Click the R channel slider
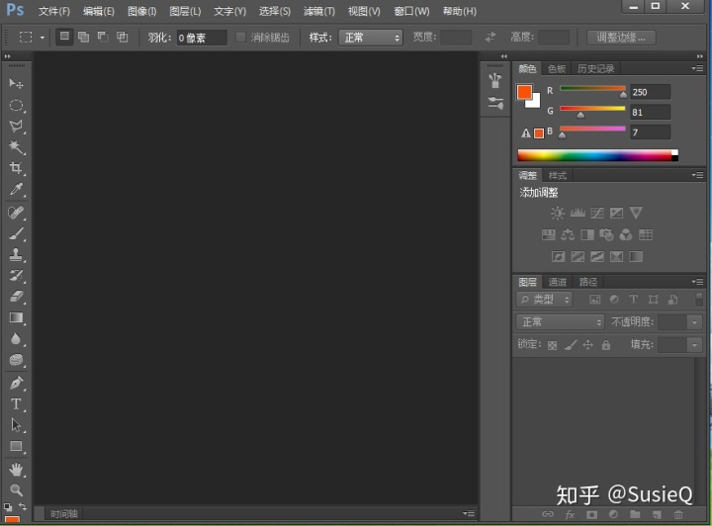Screen dimensions: 712x526 [x=592, y=89]
